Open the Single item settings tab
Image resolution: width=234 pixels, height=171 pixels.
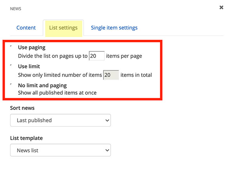pyautogui.click(x=114, y=28)
